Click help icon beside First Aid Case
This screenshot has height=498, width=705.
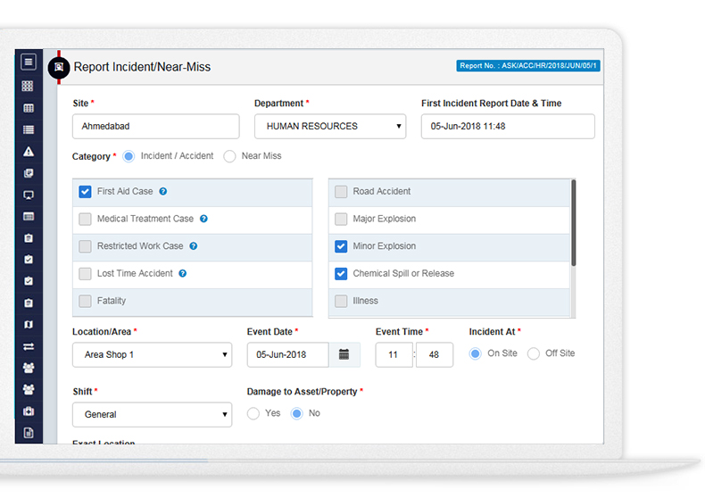[163, 192]
